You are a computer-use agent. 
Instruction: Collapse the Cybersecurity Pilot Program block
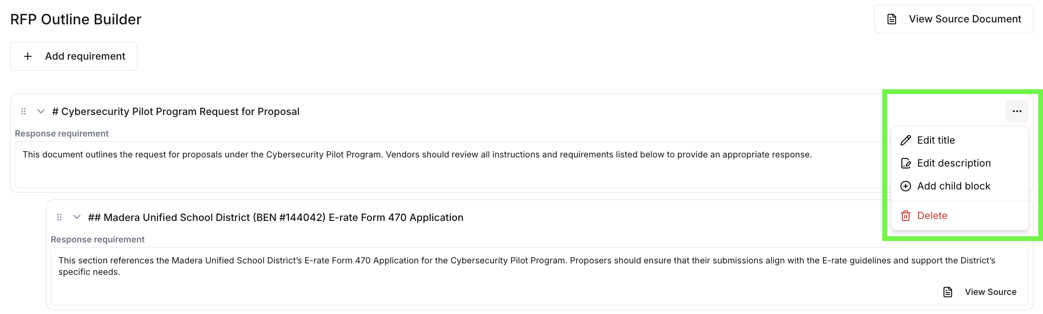point(41,111)
